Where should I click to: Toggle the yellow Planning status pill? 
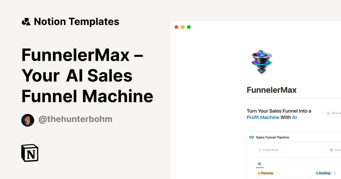pos(266,173)
